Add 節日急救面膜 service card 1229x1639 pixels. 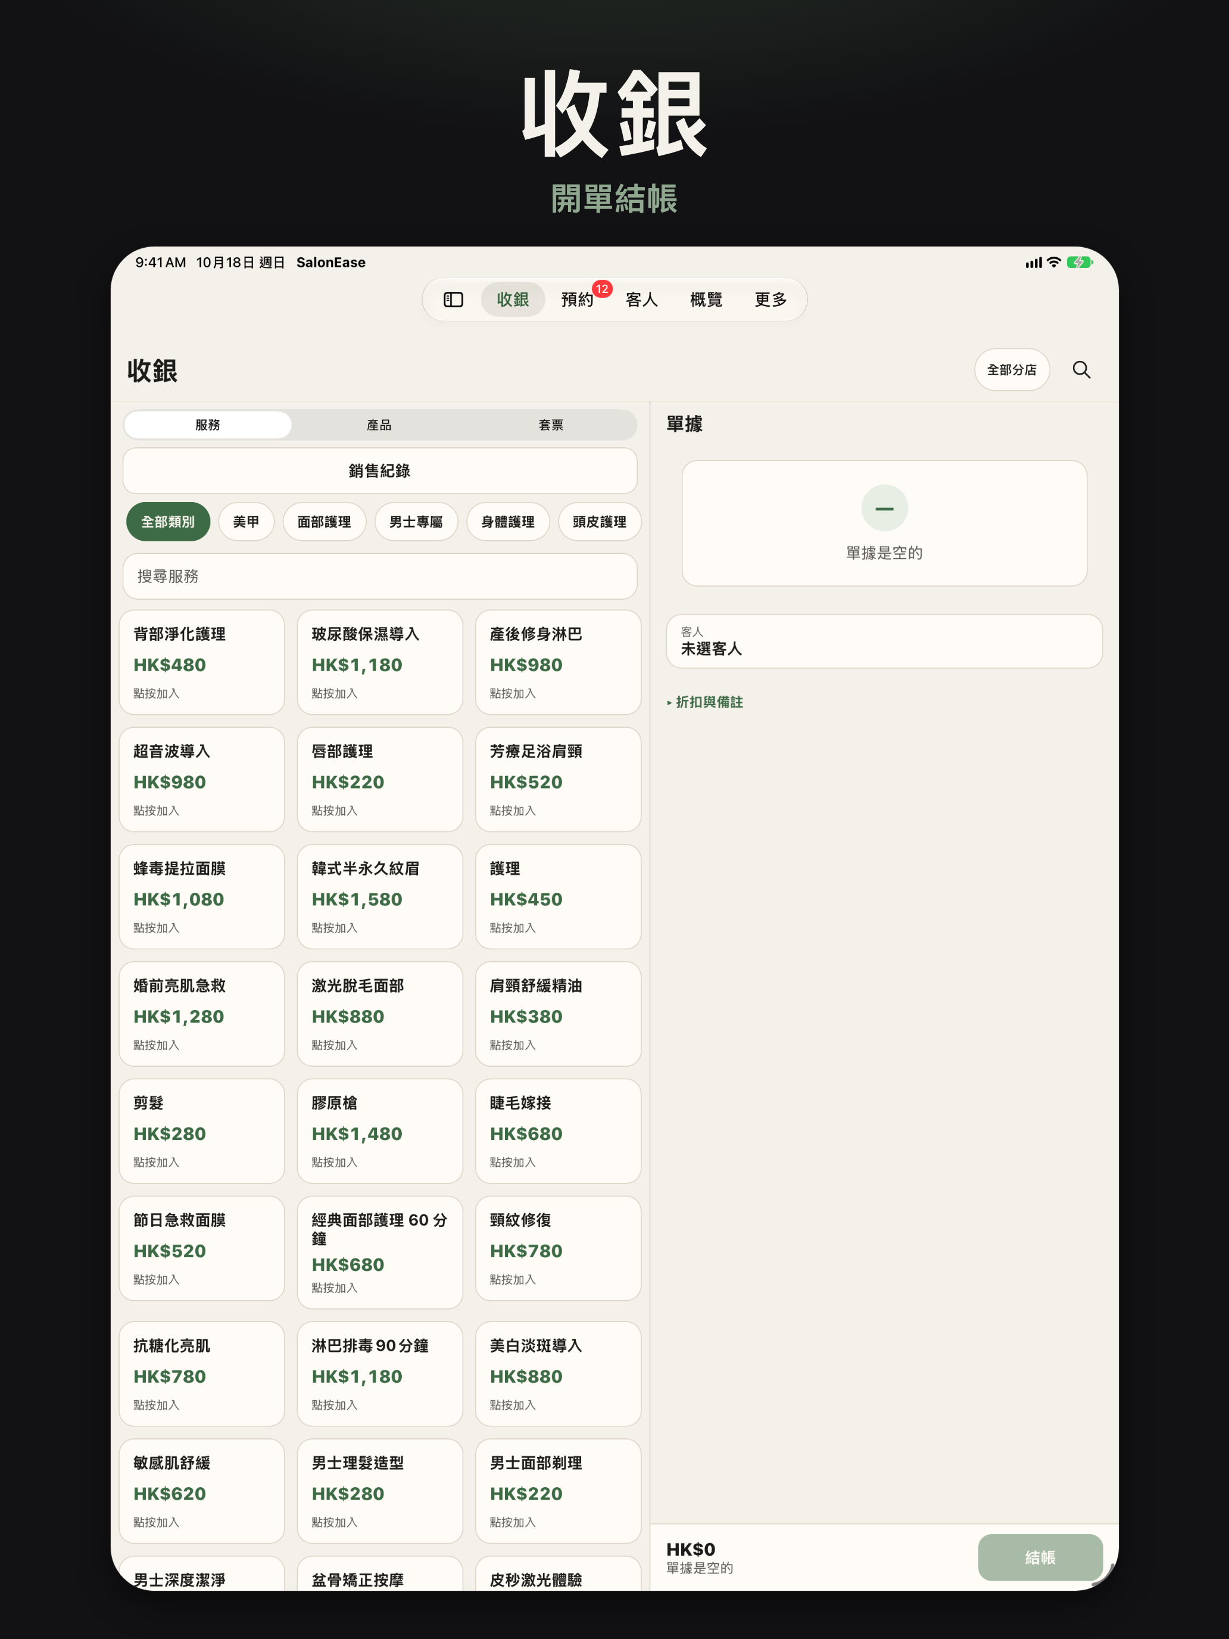[x=202, y=1248]
